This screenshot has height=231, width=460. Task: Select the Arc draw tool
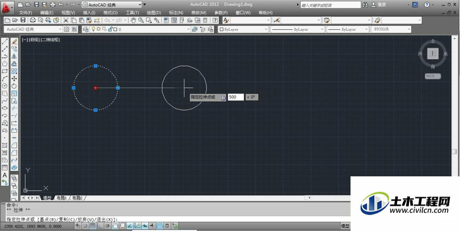pyautogui.click(x=5, y=79)
